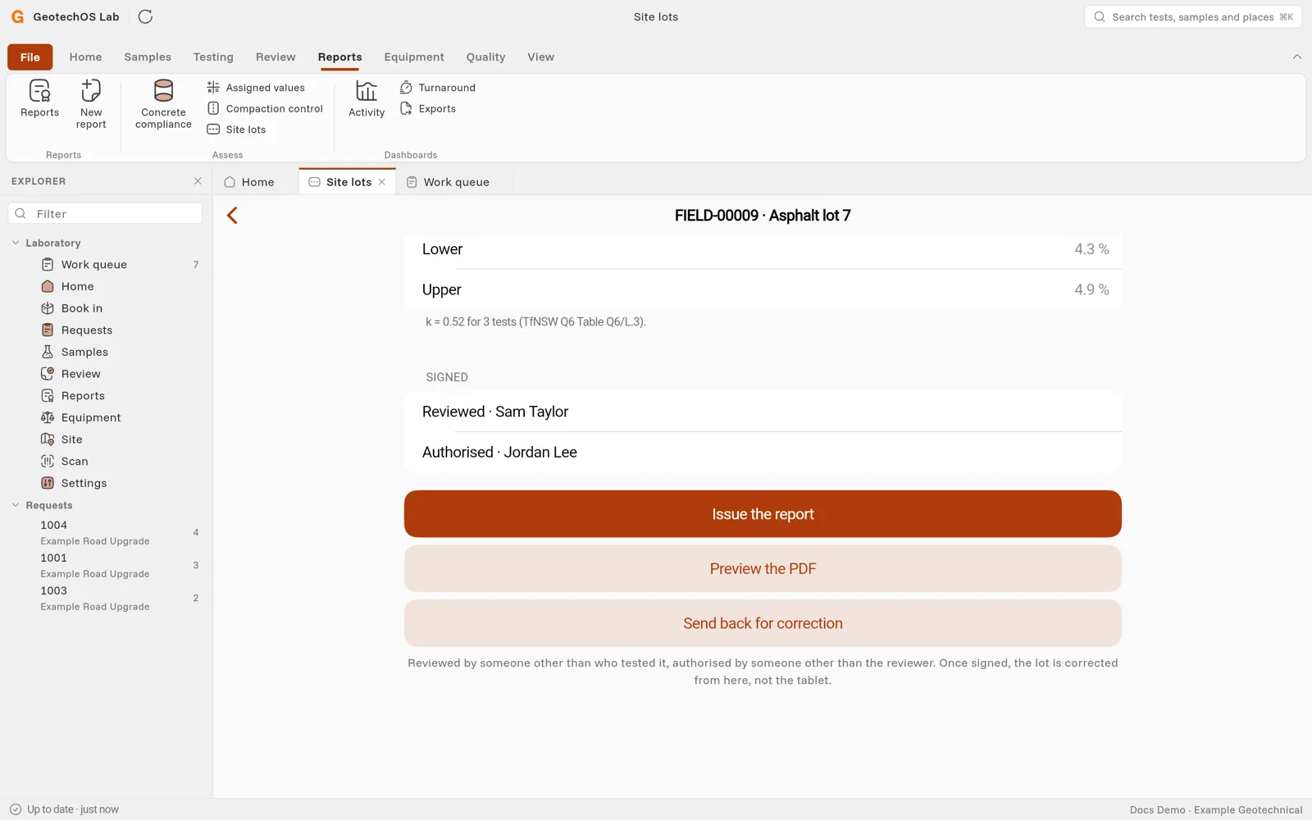Switch to the Equipment ribbon tab
Image resolution: width=1312 pixels, height=820 pixels.
point(414,57)
